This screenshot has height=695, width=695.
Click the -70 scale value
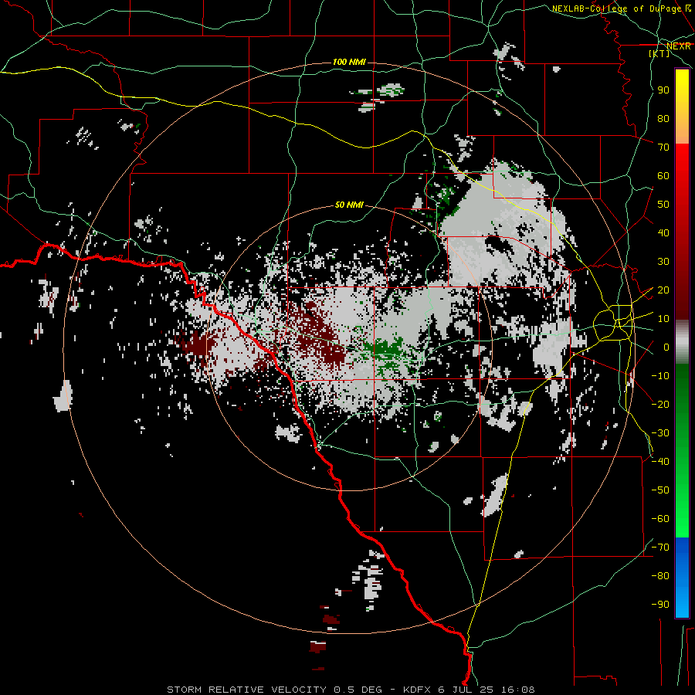point(660,548)
